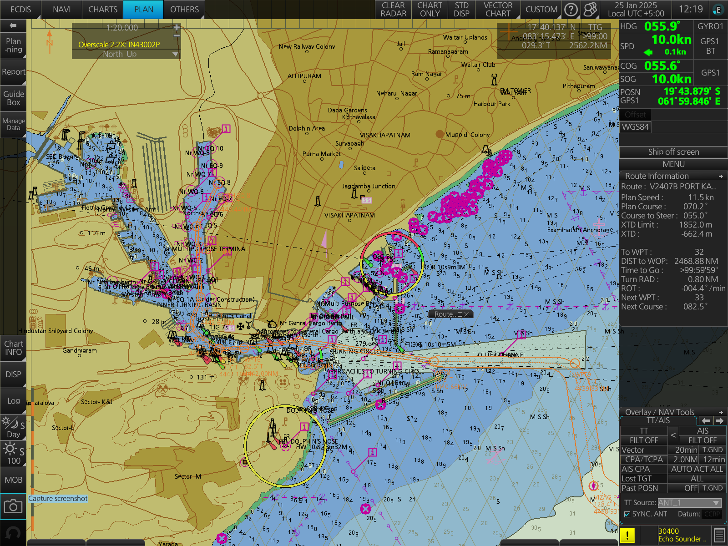Expand the Manage Data menu
This screenshot has width=728, height=546.
[x=13, y=124]
